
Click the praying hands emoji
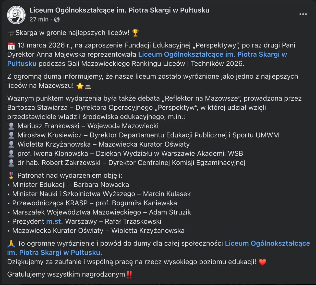pyautogui.click(x=11, y=244)
